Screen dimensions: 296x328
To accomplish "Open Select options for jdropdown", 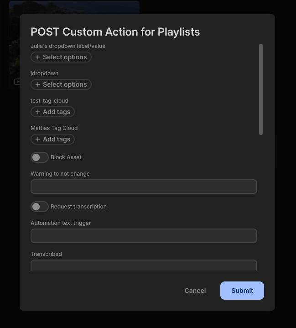I will (x=61, y=84).
